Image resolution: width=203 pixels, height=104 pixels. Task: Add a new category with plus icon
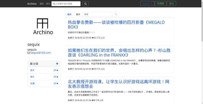[x=57, y=64]
